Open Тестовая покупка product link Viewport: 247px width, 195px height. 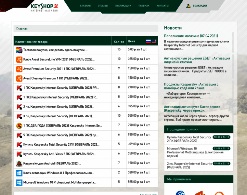pyautogui.click(x=55, y=50)
